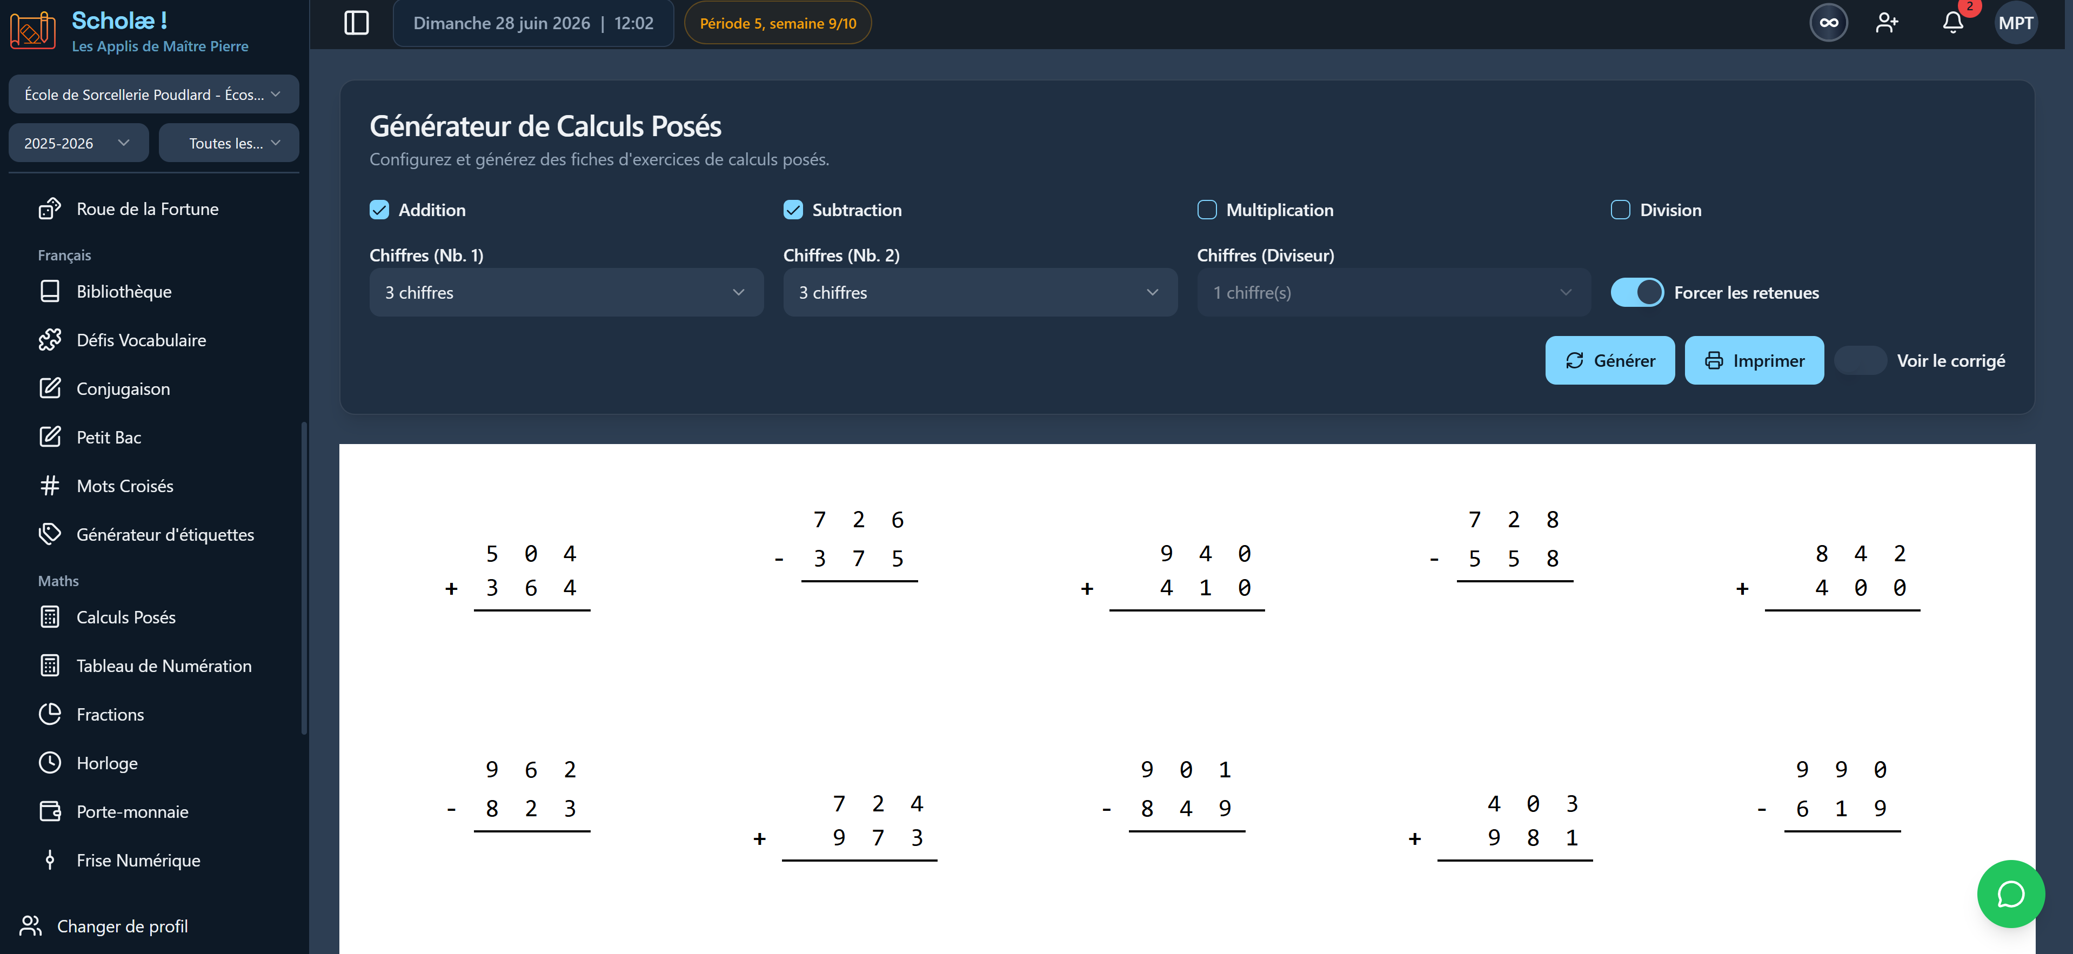The width and height of the screenshot is (2073, 954).
Task: Click the Scholae logo icon
Action: pyautogui.click(x=33, y=31)
